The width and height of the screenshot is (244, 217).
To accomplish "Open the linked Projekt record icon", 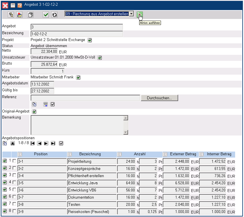I will coord(90,40).
